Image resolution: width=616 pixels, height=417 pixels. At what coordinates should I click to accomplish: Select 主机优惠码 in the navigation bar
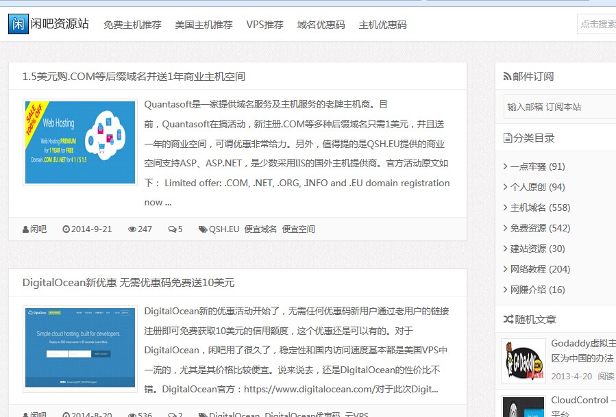click(x=382, y=25)
